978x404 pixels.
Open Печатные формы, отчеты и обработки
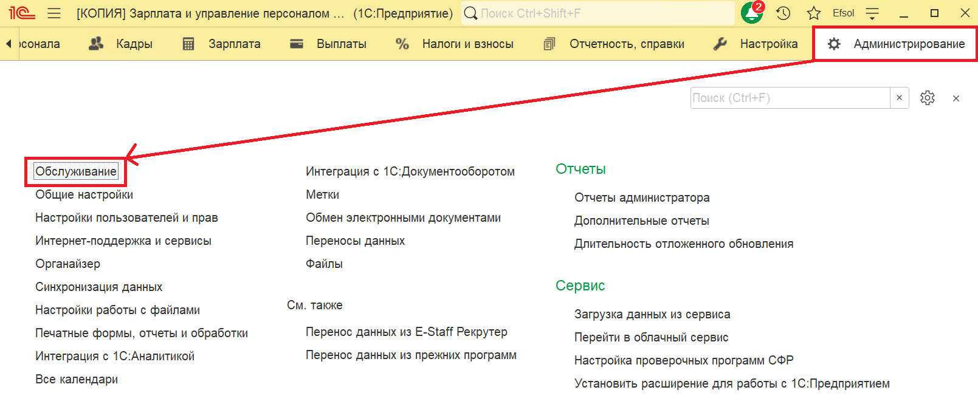pos(142,333)
